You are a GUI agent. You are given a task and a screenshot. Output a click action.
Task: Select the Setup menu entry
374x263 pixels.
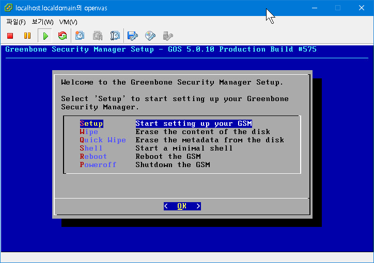point(91,124)
